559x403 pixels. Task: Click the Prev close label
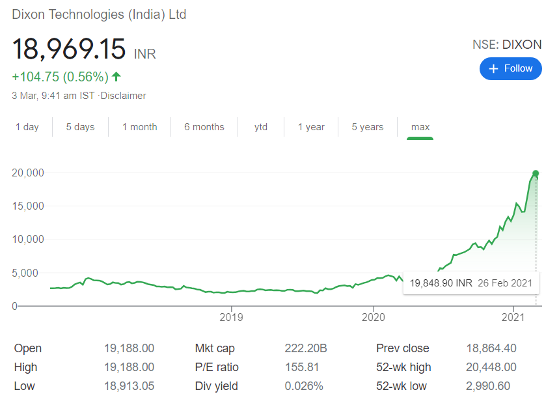coord(403,348)
